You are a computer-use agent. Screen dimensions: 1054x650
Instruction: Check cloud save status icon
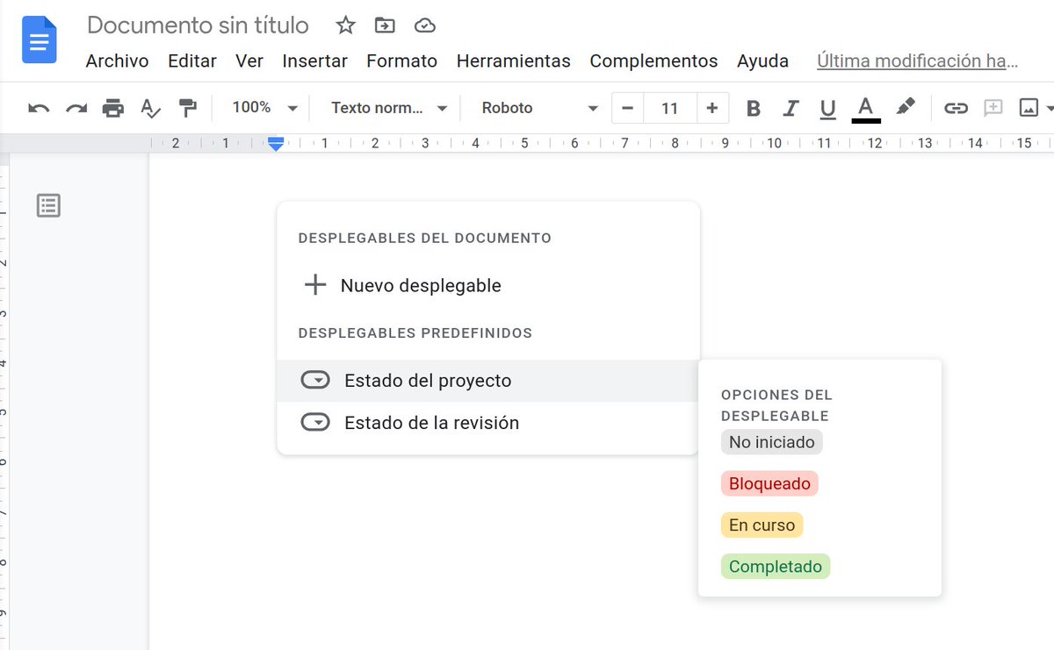pyautogui.click(x=425, y=25)
